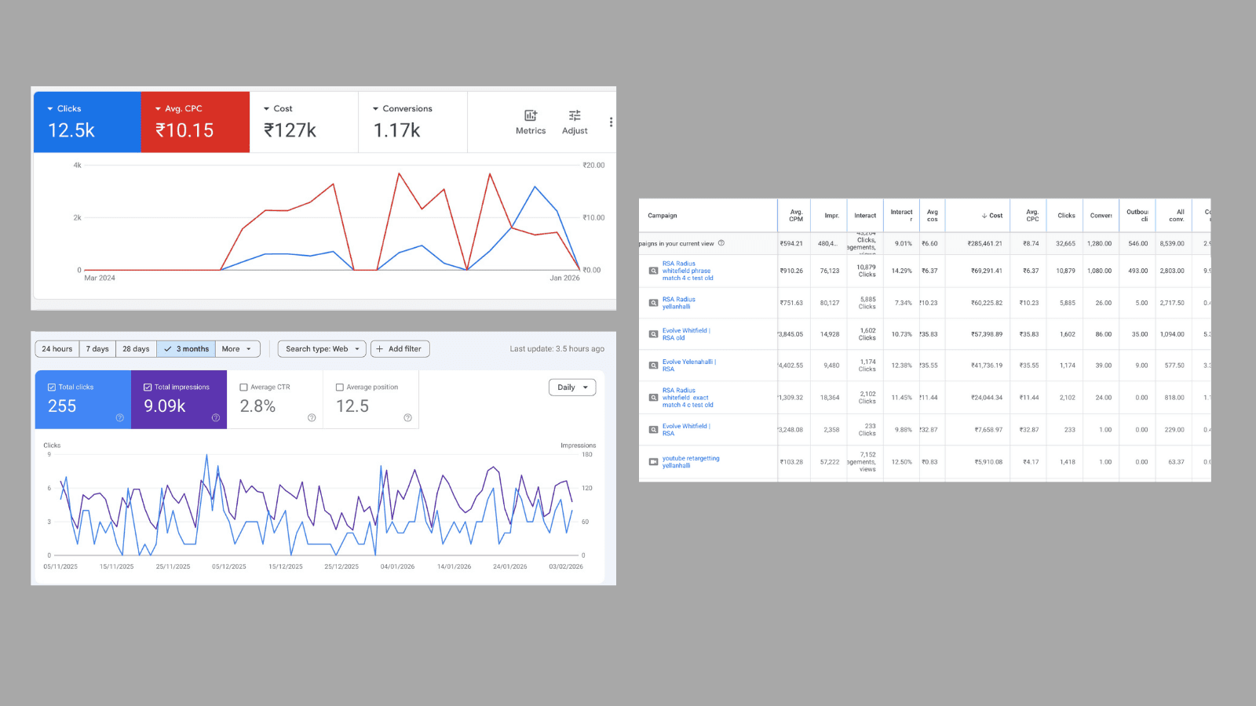Click search icon of RSA Radius whitefield exact row
1256x706 pixels.
coord(653,398)
